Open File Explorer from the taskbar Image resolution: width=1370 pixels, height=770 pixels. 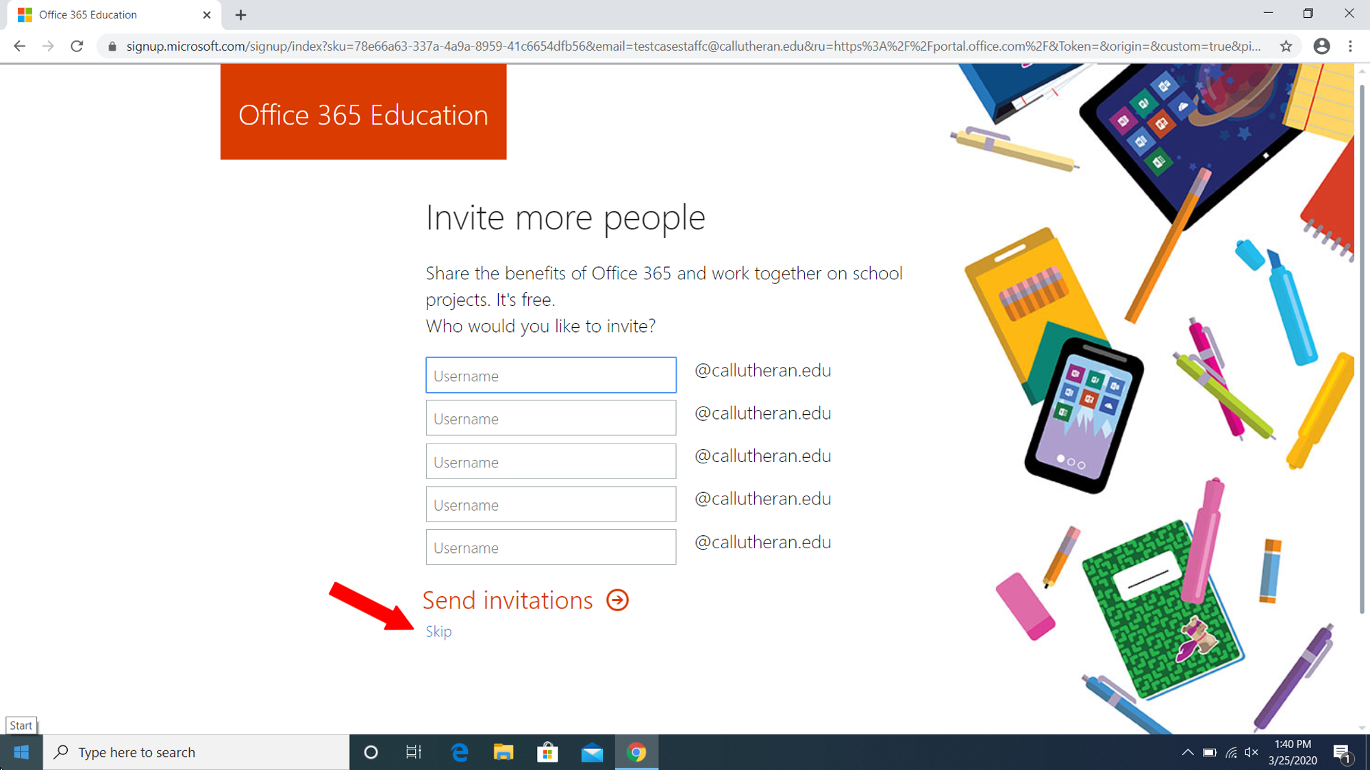(x=503, y=752)
